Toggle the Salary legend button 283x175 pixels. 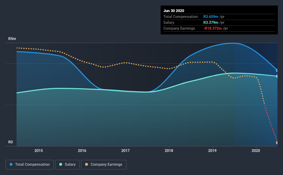[67, 165]
